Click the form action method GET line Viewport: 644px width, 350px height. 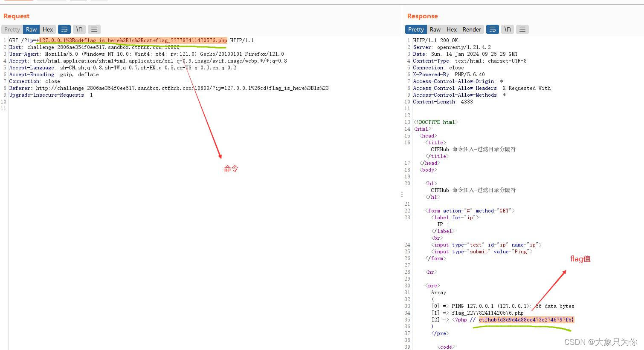tap(470, 211)
